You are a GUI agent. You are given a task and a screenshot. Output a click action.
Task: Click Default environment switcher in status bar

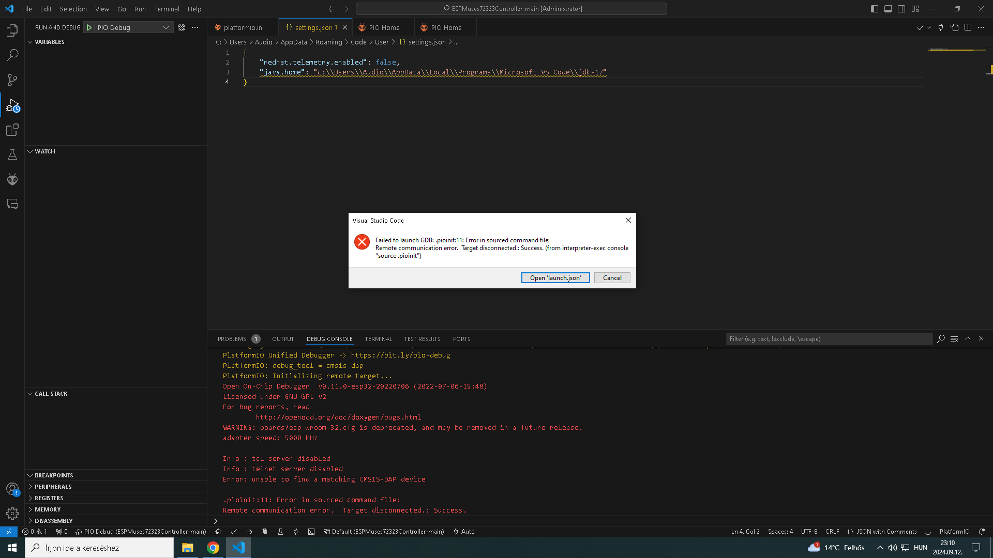coord(384,532)
